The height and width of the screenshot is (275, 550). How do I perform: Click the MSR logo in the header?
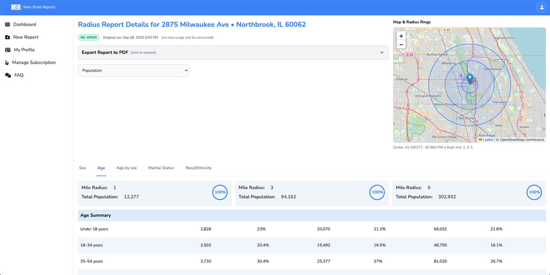(15, 7)
